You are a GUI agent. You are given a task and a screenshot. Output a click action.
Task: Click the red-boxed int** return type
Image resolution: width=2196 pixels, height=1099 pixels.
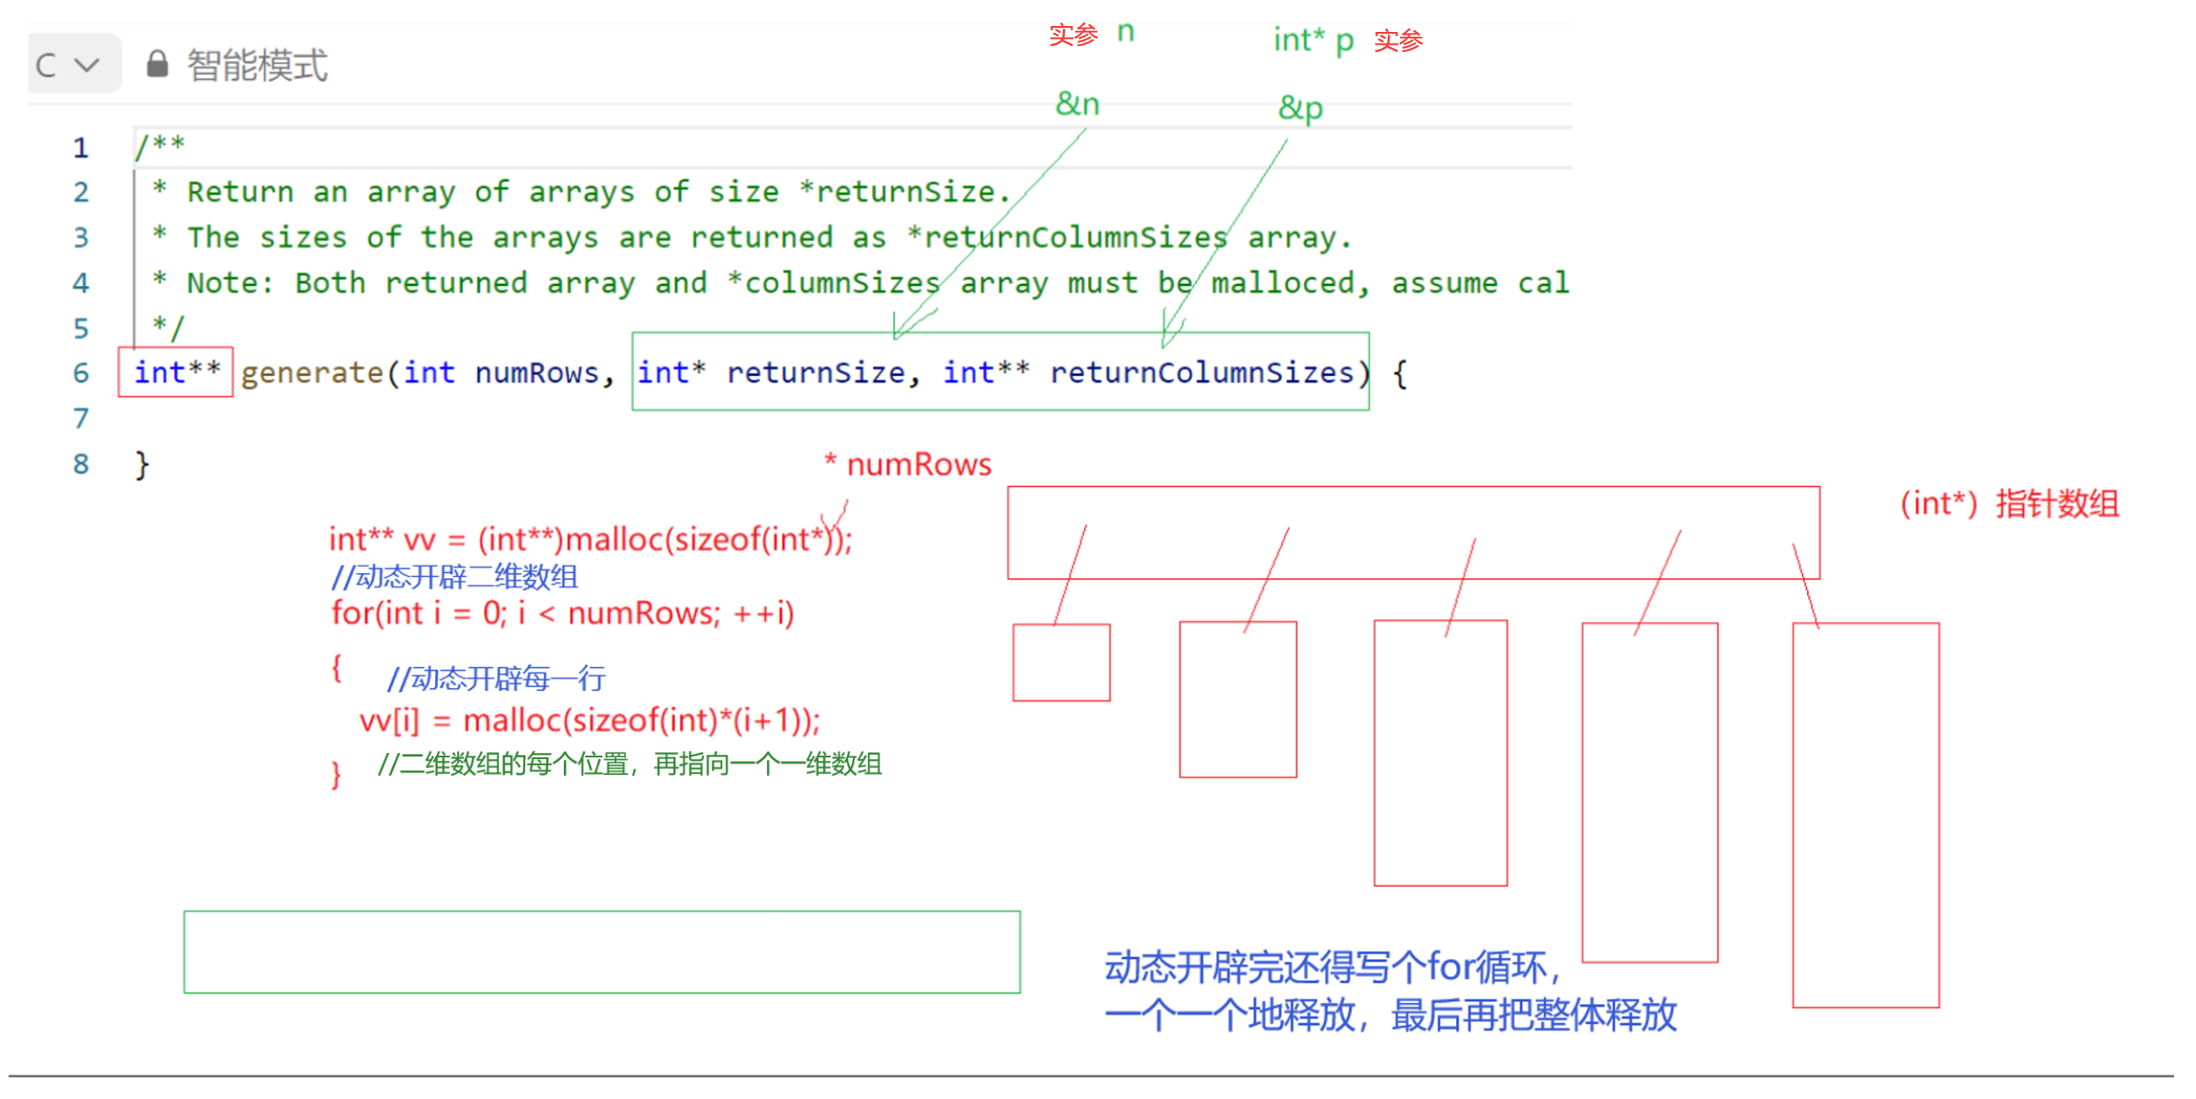[177, 372]
